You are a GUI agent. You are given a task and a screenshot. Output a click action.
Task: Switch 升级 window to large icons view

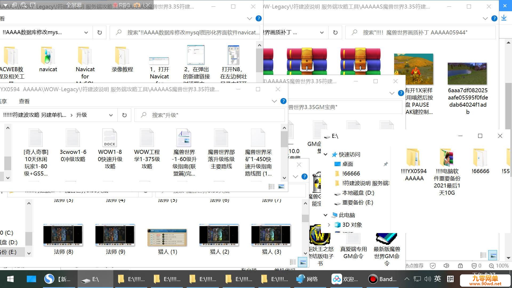click(x=281, y=187)
